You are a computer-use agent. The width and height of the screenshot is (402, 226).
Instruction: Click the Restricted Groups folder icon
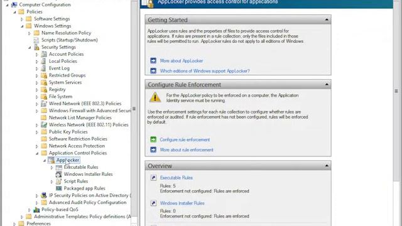(44, 75)
